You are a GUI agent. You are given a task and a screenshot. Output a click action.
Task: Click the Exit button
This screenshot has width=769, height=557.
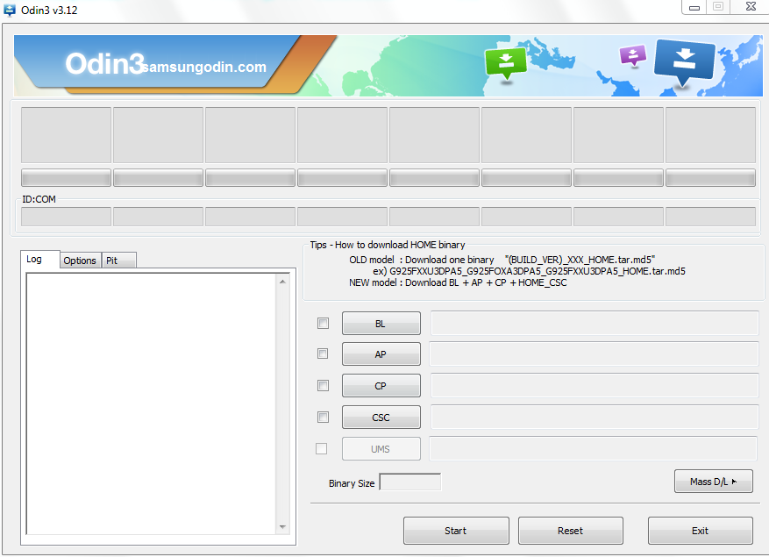[701, 531]
